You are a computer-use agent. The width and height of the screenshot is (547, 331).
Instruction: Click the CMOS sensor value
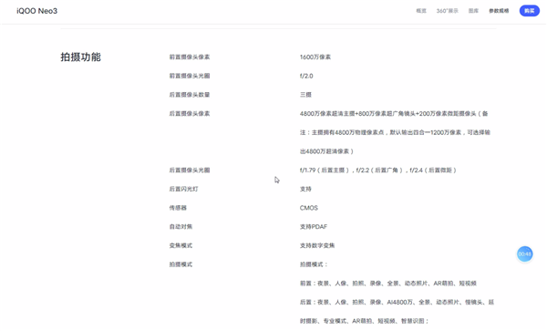click(309, 208)
